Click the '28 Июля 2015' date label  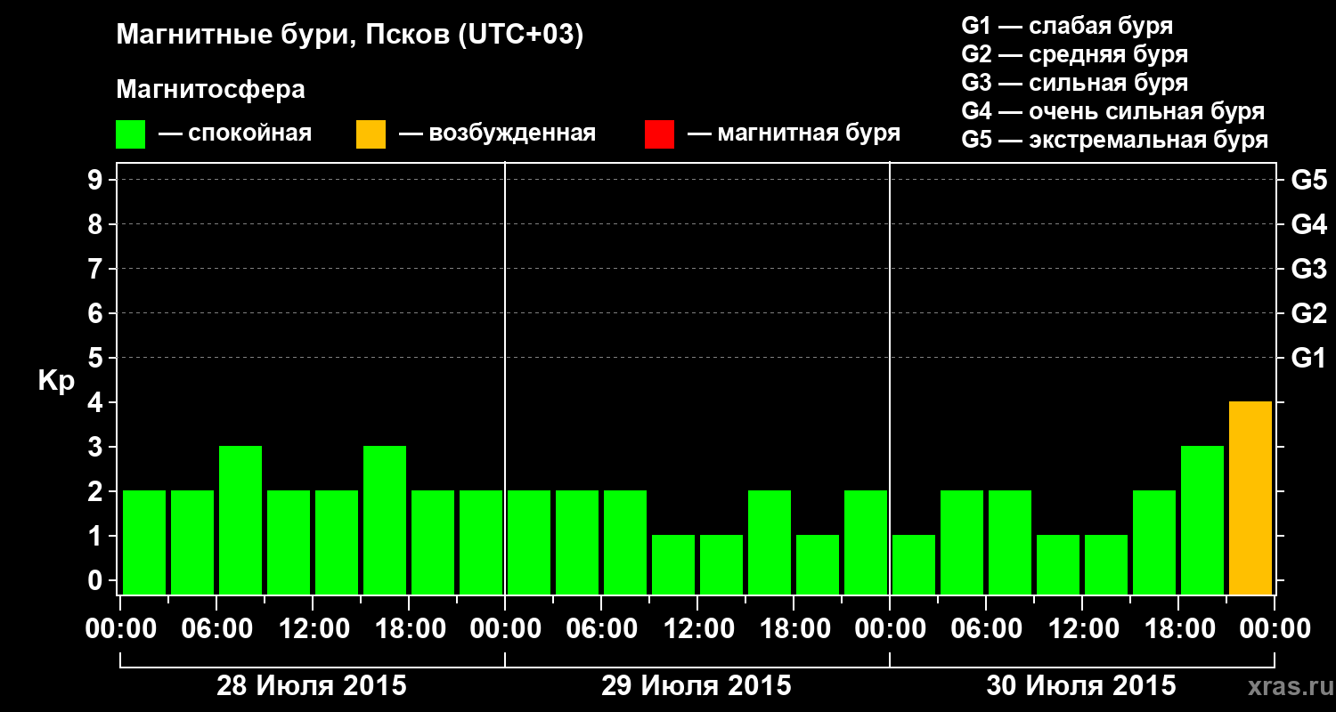tap(312, 686)
